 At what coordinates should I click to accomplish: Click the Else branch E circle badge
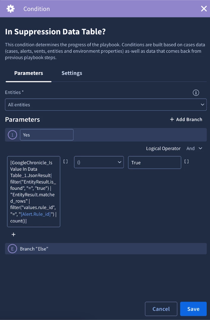tap(12, 249)
